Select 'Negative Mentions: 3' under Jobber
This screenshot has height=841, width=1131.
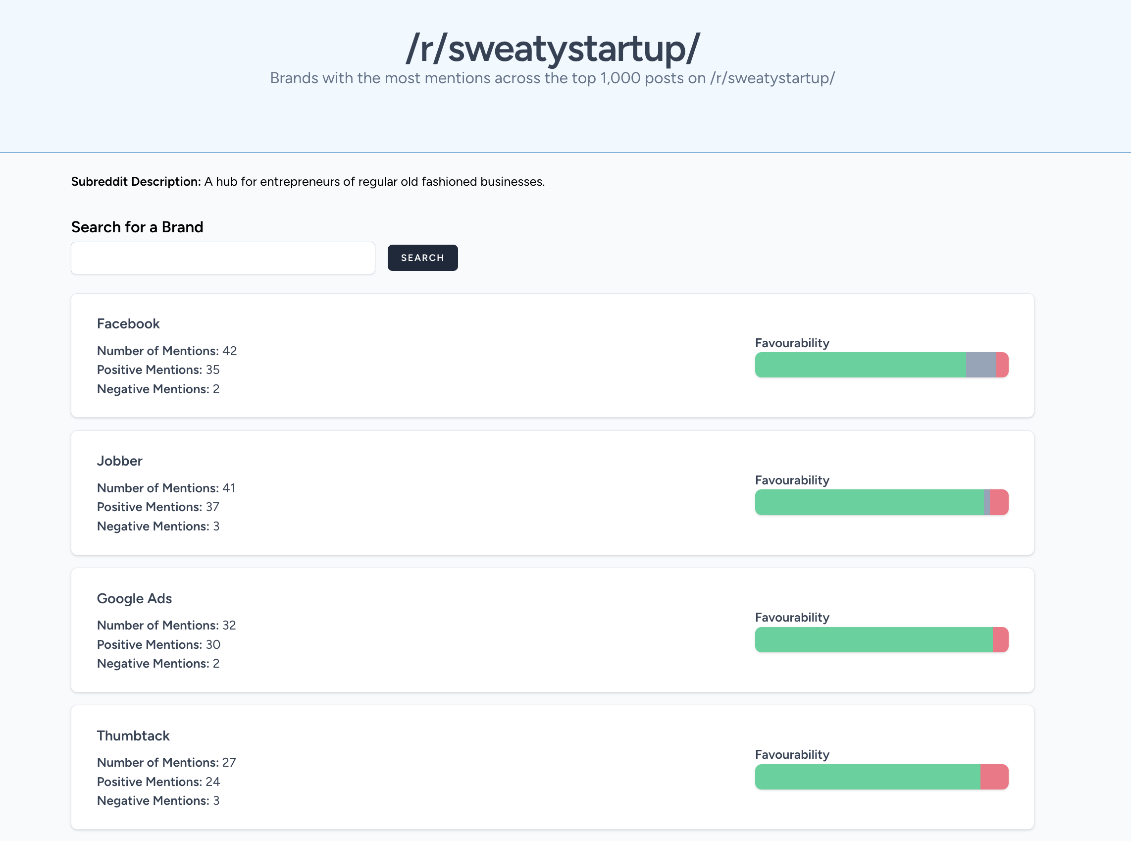158,526
